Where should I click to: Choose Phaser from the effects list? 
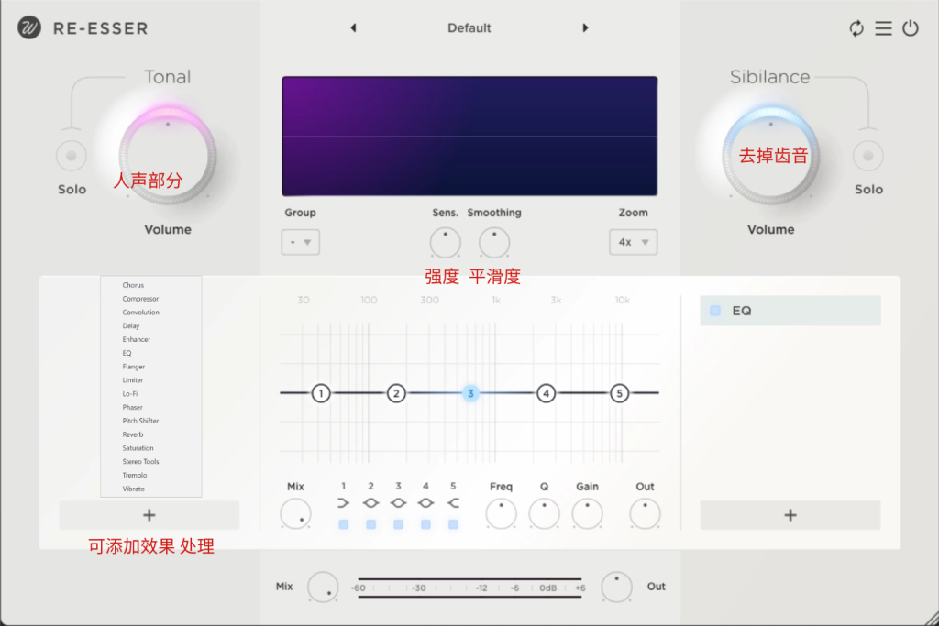(132, 407)
